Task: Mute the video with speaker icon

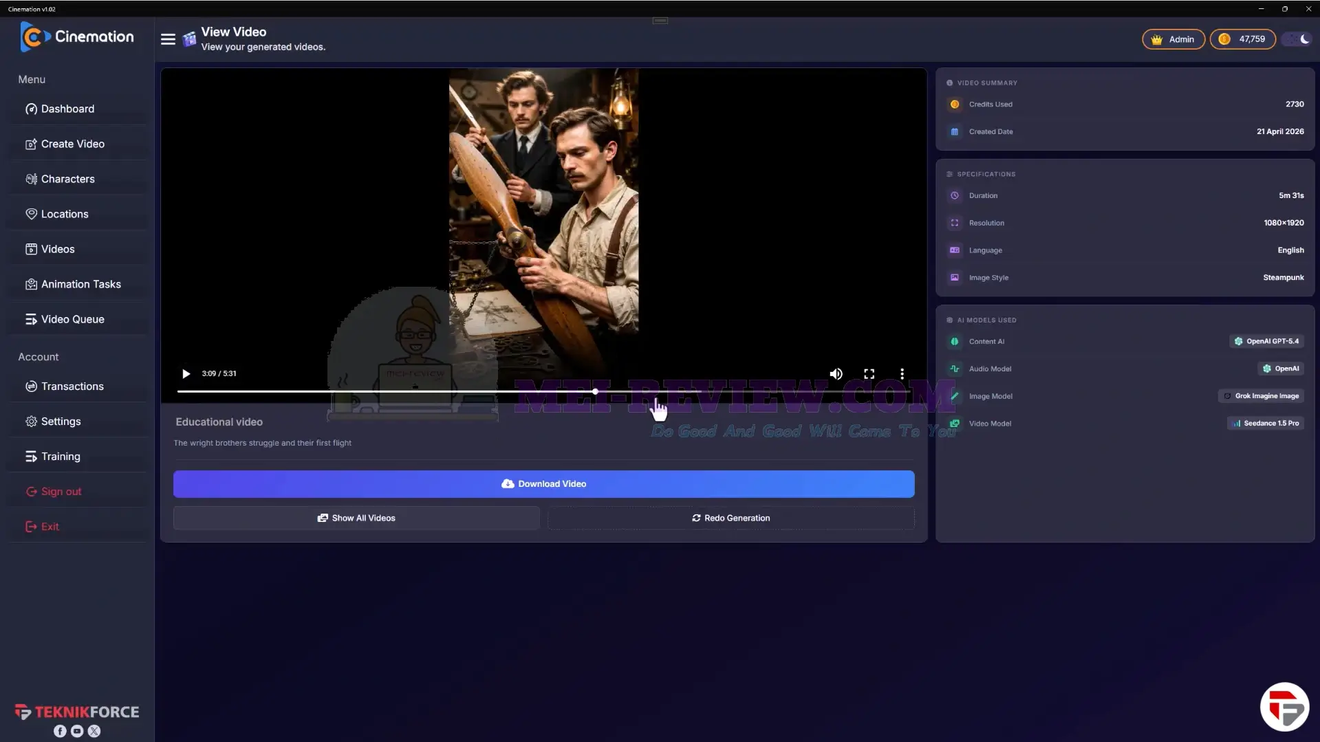Action: coord(836,373)
